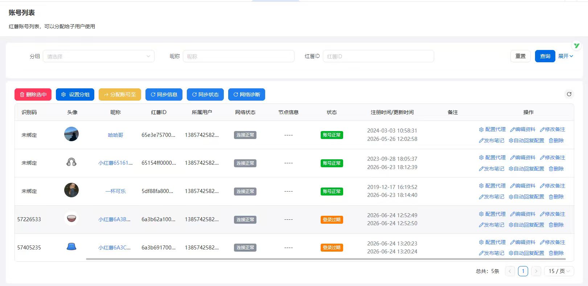Open 一杯可乐 nickname link
Image resolution: width=588 pixels, height=286 pixels.
point(115,191)
